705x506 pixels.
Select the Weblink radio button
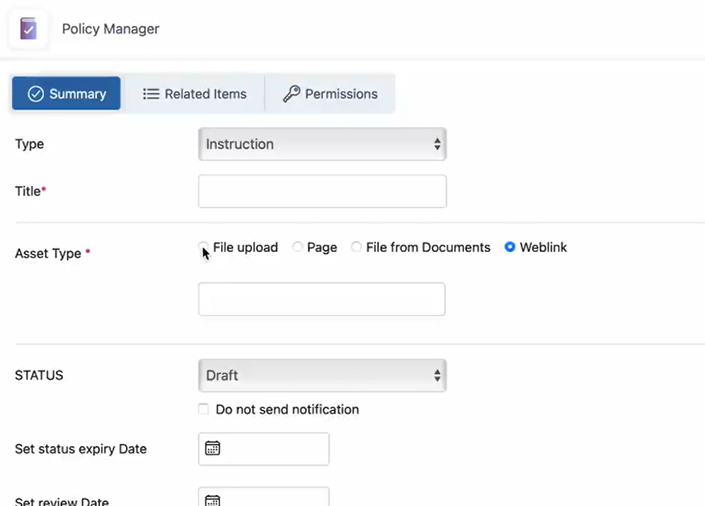point(510,247)
